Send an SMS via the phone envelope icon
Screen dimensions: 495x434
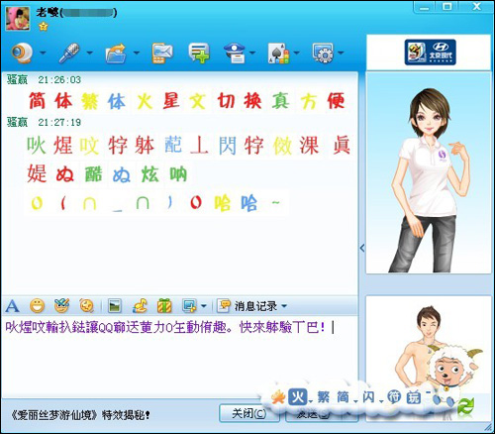(162, 53)
